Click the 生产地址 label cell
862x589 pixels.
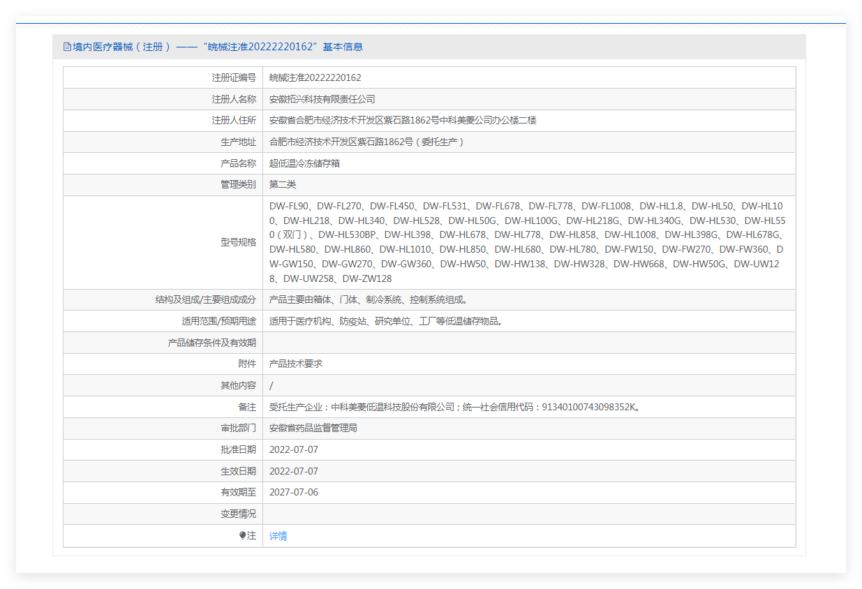163,142
